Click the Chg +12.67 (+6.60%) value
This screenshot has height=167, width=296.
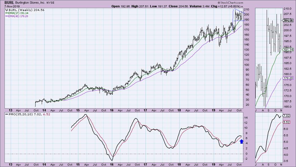(226, 6)
